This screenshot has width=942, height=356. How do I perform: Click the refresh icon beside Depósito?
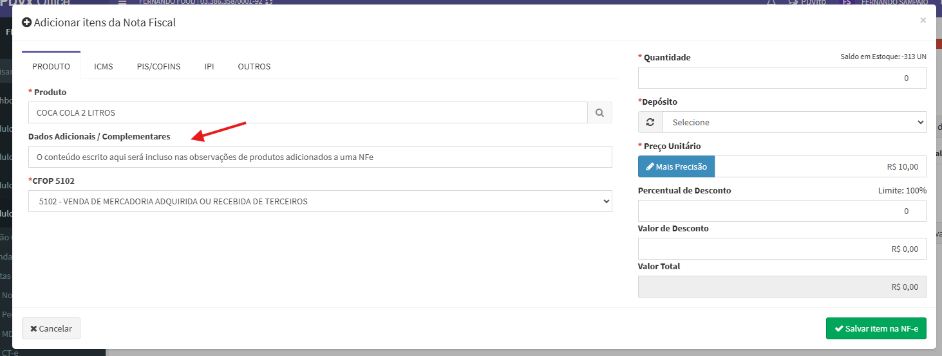pyautogui.click(x=650, y=122)
